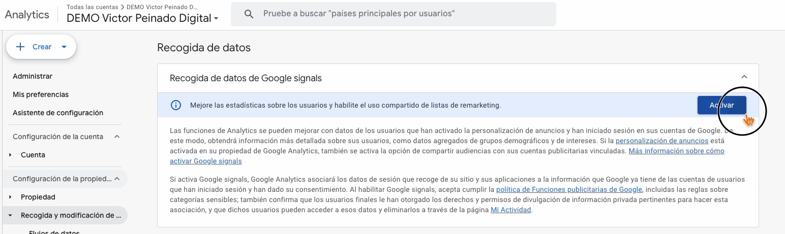Follow the personalización de anuncios link
The height and width of the screenshot is (234, 785).
[x=661, y=141]
